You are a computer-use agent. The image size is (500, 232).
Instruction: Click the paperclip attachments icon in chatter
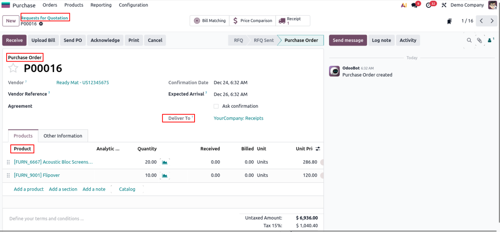479,40
